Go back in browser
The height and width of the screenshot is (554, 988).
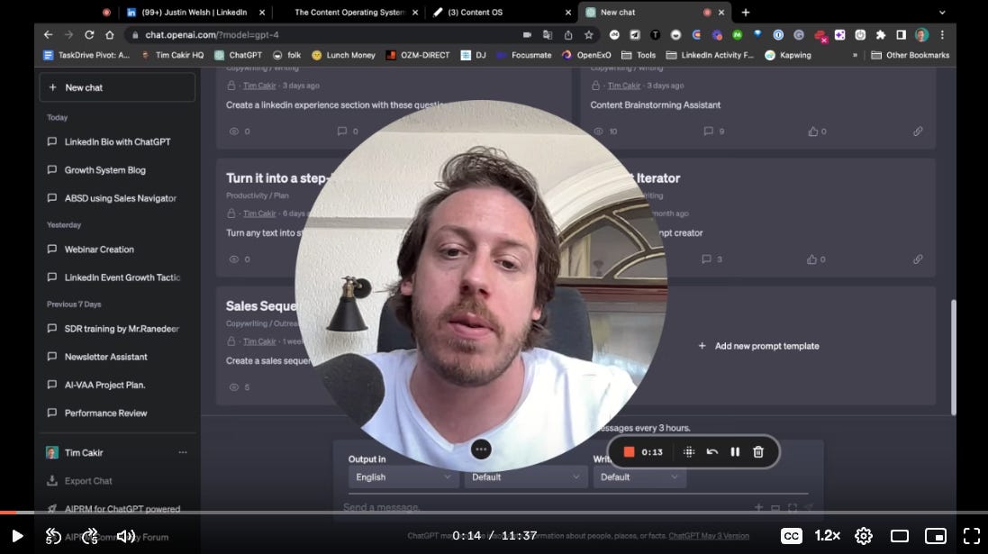[x=48, y=34]
